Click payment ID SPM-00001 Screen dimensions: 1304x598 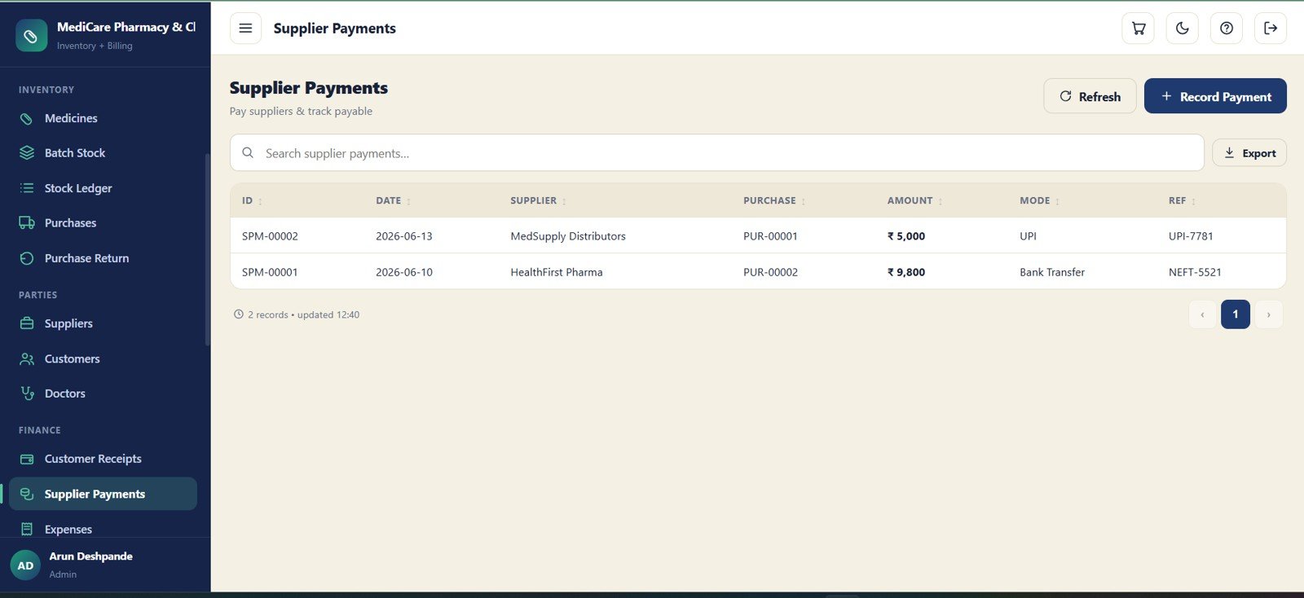click(270, 272)
